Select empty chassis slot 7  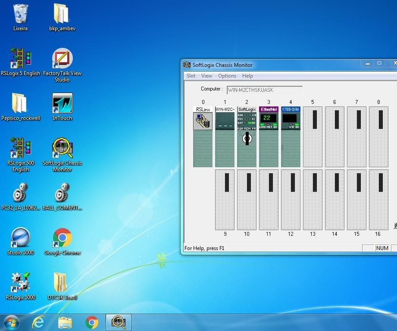point(357,137)
